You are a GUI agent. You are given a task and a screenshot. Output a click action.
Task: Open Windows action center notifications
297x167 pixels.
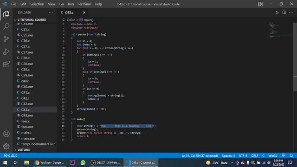point(290,163)
